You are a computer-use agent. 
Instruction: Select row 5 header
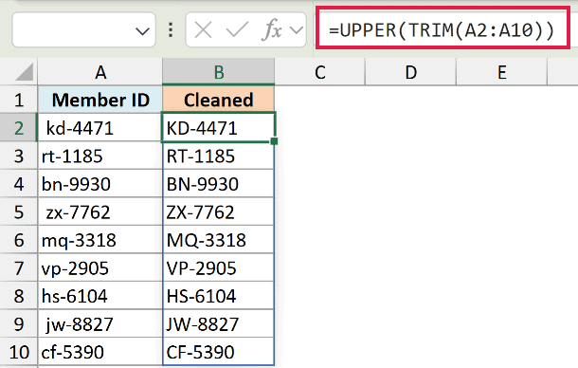coord(19,212)
